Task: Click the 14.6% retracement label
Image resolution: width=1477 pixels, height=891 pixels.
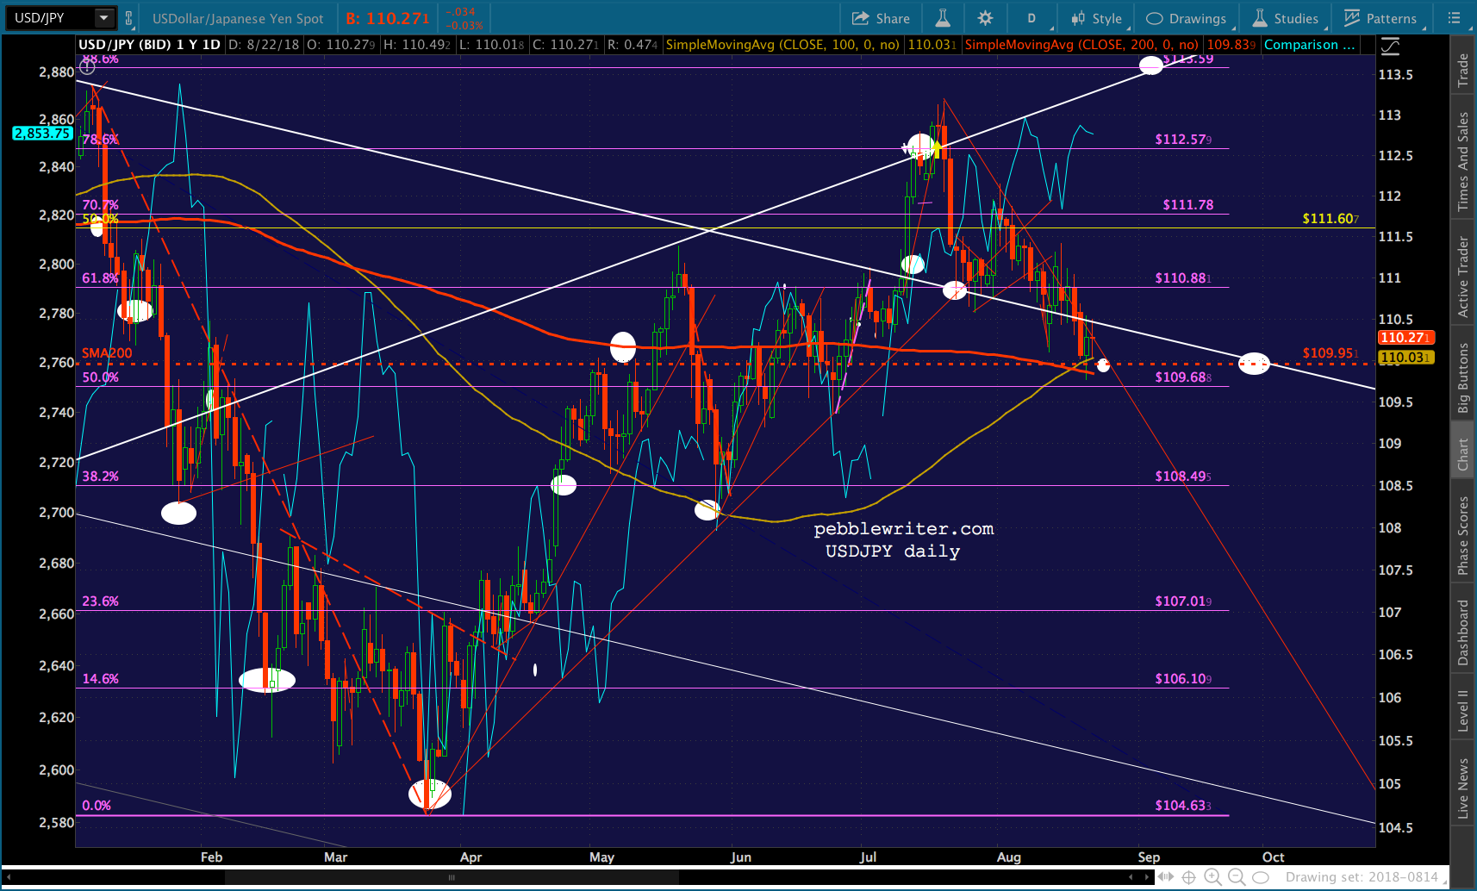Action: click(100, 678)
